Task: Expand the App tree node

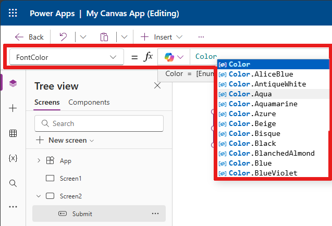Action: click(39, 160)
